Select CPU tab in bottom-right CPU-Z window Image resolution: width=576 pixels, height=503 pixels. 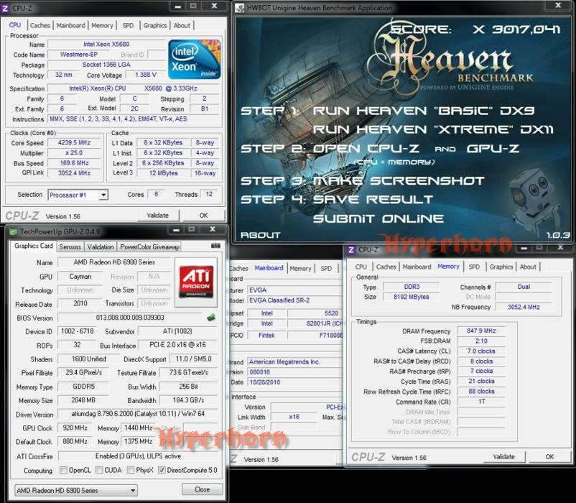pyautogui.click(x=361, y=267)
